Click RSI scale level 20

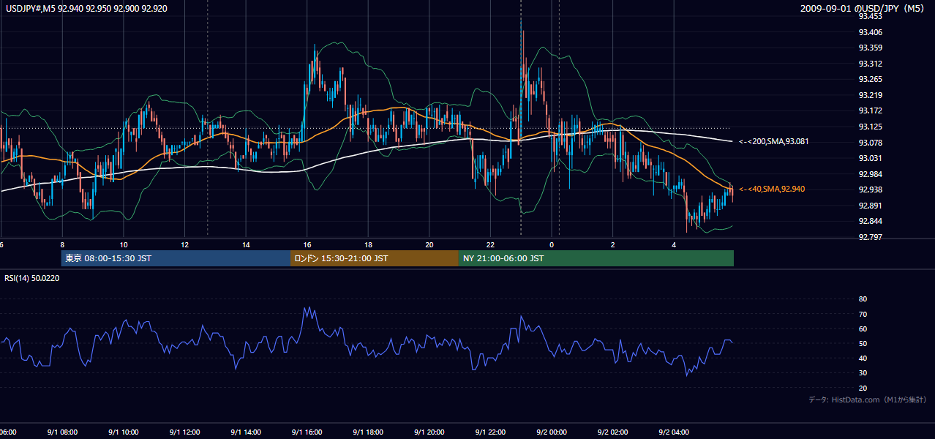coord(863,388)
